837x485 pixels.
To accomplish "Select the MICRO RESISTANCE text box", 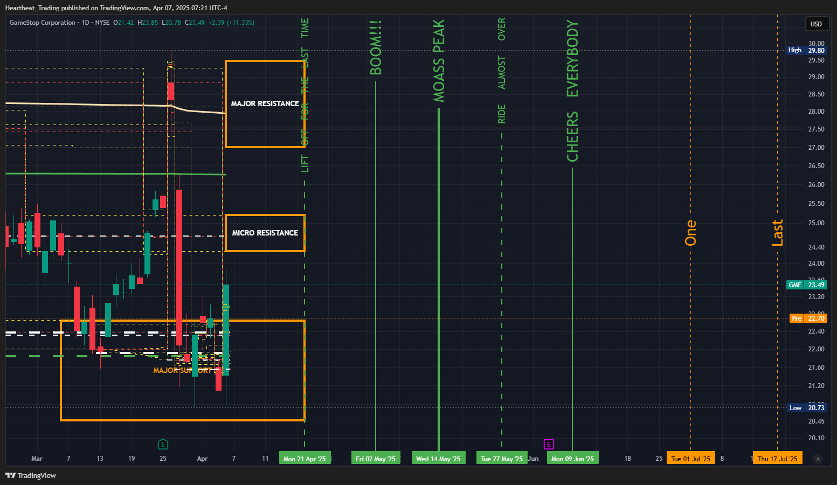I will pos(265,233).
